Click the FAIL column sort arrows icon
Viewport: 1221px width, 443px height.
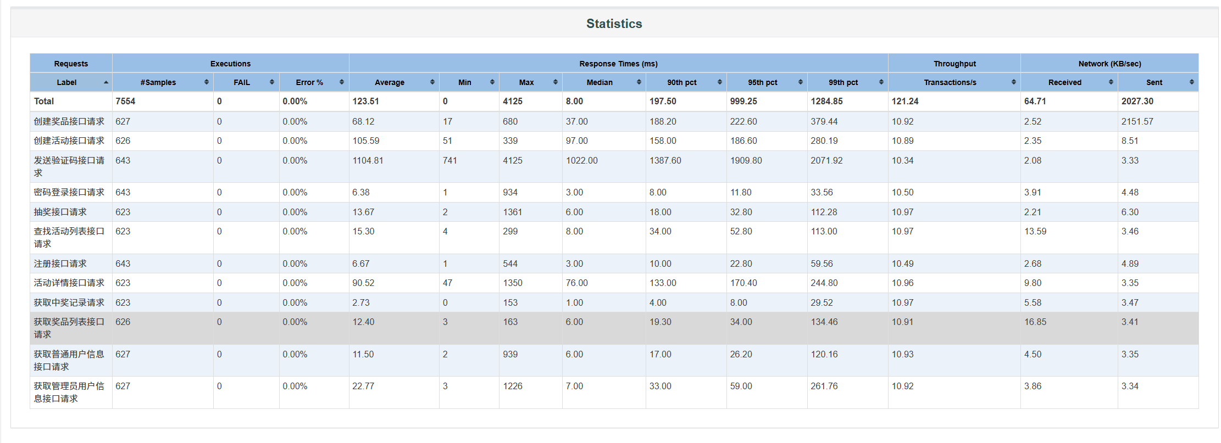(x=272, y=82)
